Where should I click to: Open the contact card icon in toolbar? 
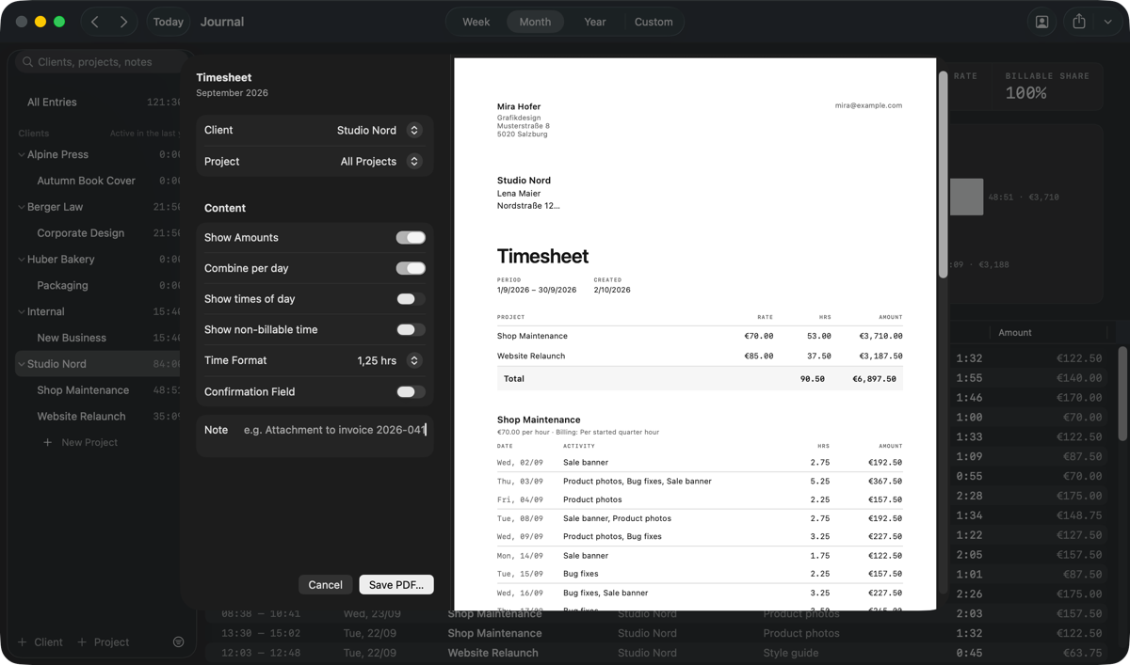[x=1041, y=22]
